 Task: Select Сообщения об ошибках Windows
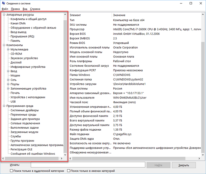[x=33, y=154]
